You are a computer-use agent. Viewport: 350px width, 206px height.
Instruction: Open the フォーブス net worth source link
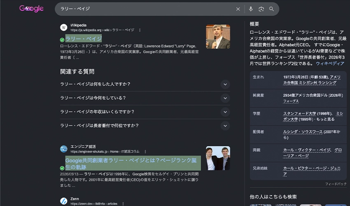coord(291,101)
